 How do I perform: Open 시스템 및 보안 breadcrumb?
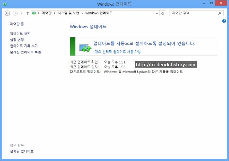[68, 13]
